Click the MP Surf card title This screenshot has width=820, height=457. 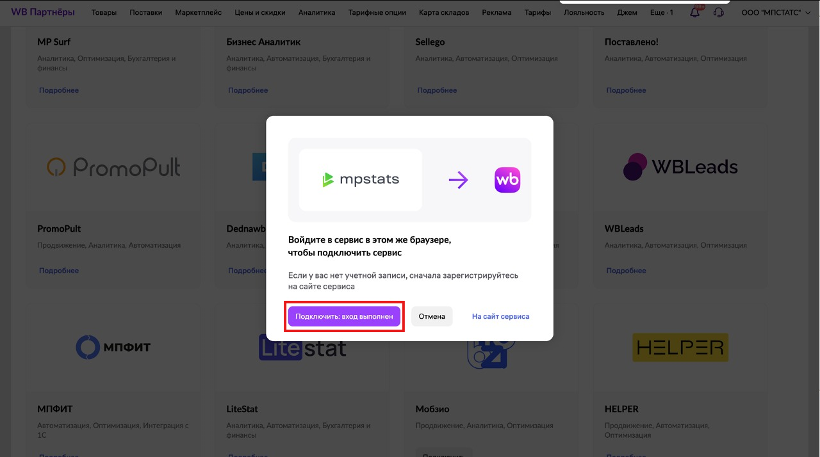tap(54, 42)
